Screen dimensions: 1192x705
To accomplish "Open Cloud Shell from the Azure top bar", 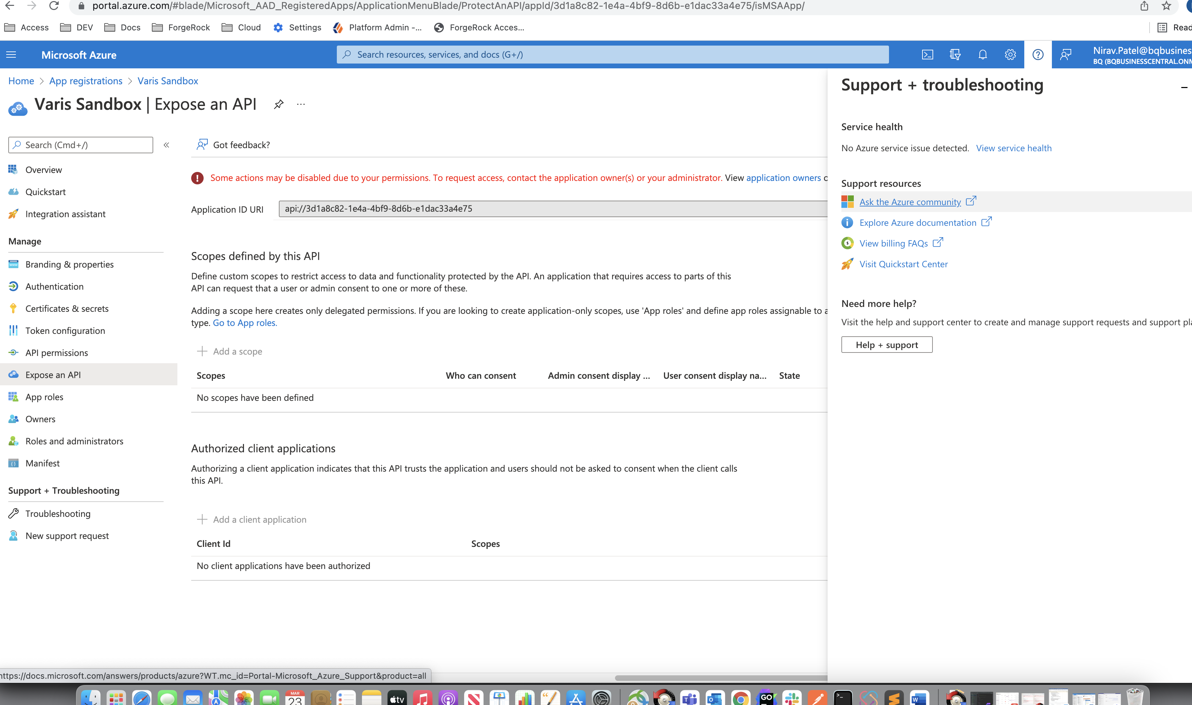I will tap(927, 54).
